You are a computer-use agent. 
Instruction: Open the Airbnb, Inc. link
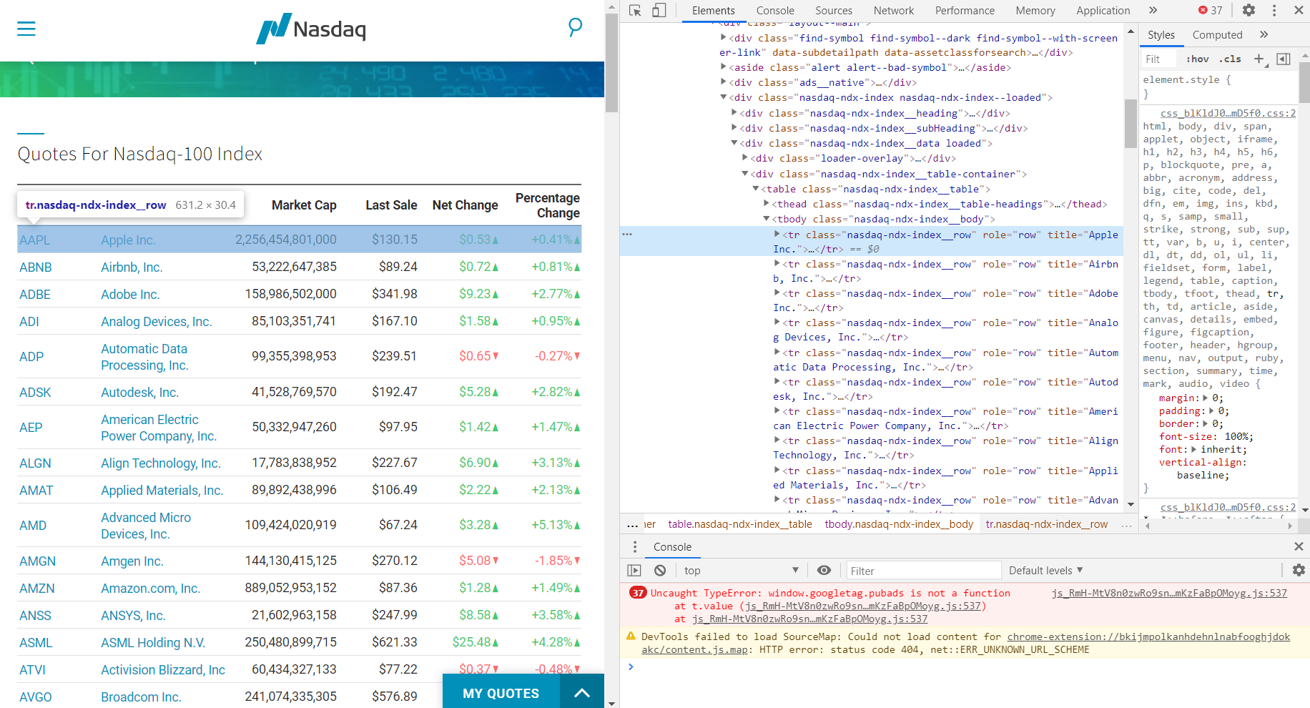click(x=132, y=267)
